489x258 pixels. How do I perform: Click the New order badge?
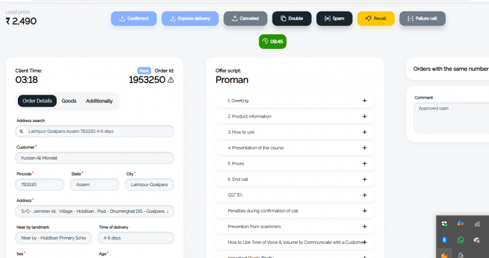(144, 71)
